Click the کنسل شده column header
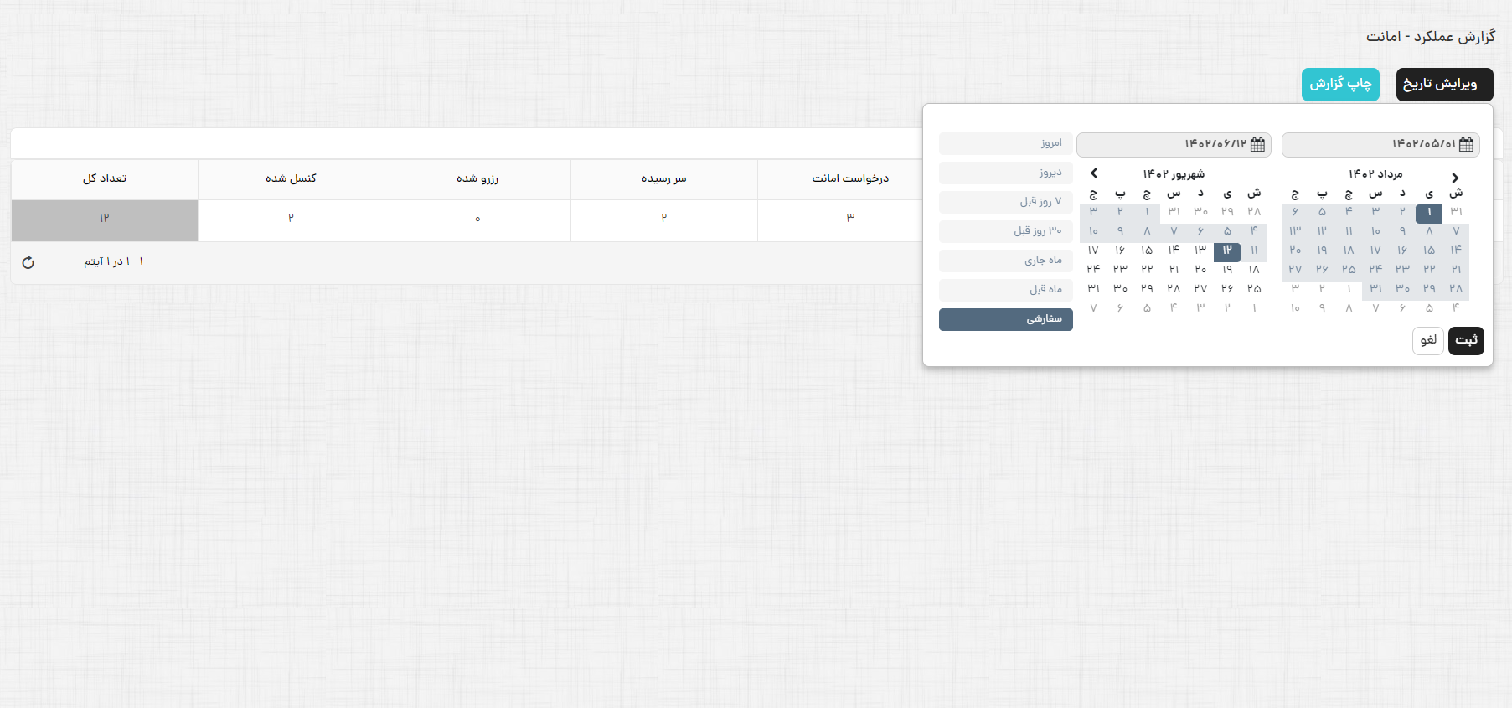 click(x=291, y=179)
